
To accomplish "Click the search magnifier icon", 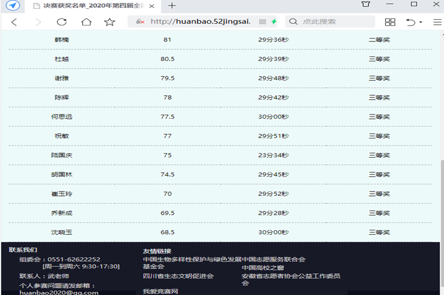I will (x=294, y=22).
